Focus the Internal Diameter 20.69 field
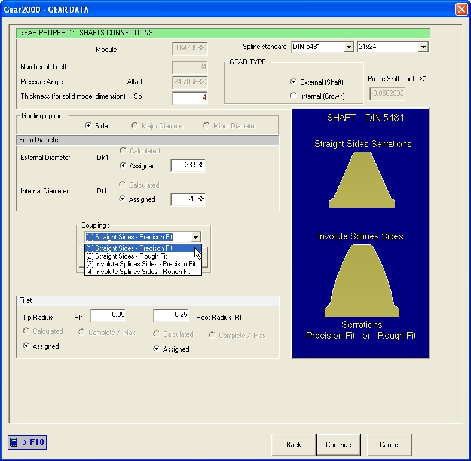Screen dimensions: 471x461 click(188, 199)
